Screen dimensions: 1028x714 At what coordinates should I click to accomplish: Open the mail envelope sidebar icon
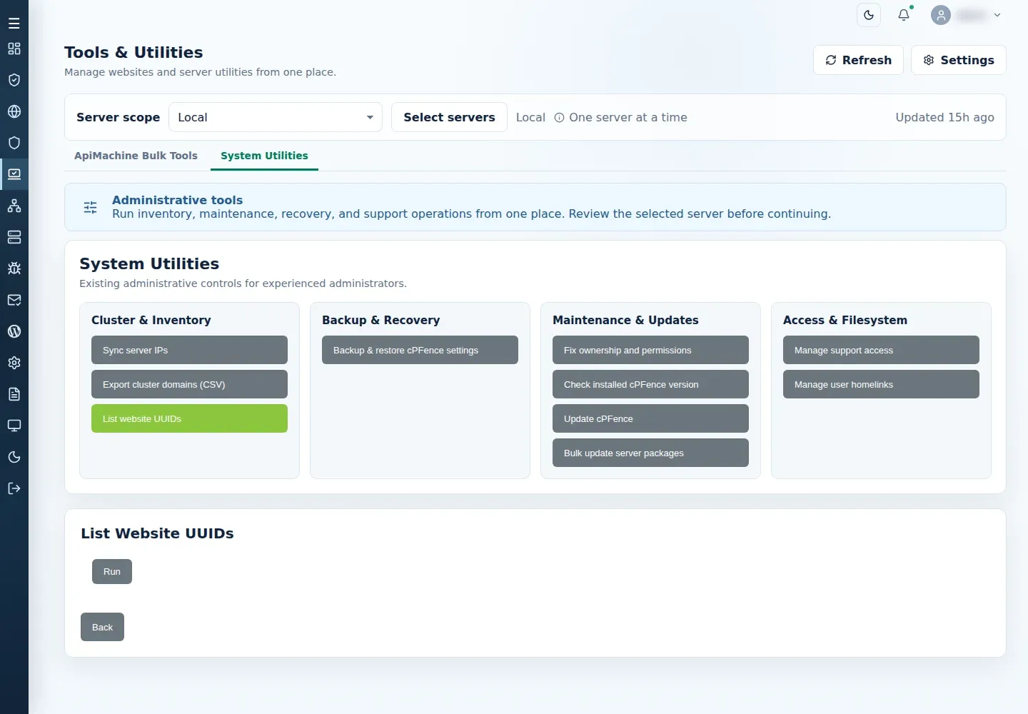[x=14, y=300]
